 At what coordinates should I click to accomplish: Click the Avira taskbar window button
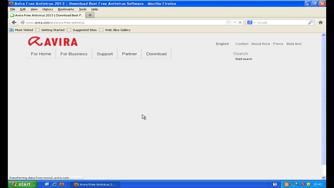(x=95, y=184)
